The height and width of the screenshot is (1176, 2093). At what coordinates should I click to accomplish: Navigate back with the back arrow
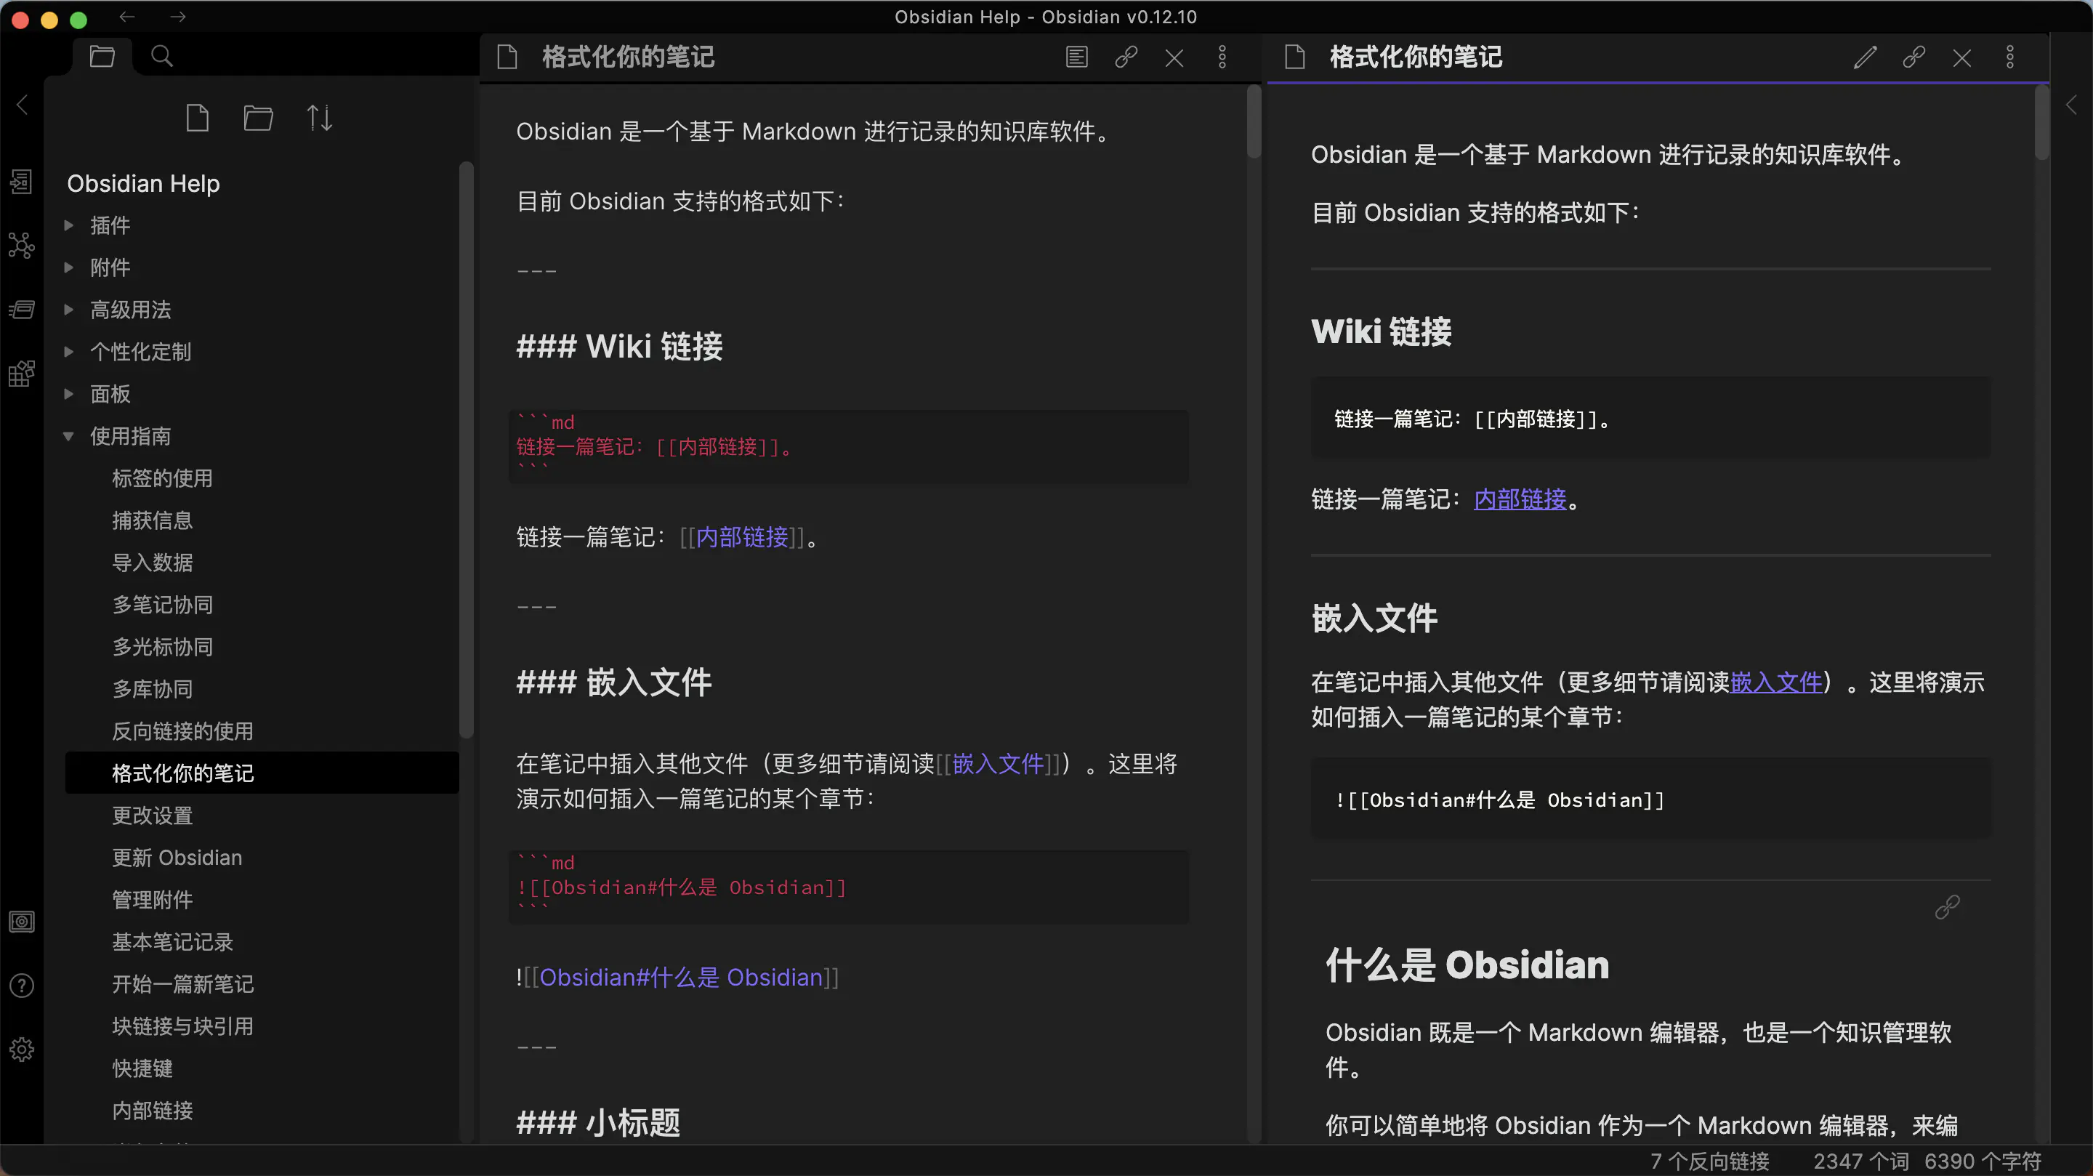point(126,16)
